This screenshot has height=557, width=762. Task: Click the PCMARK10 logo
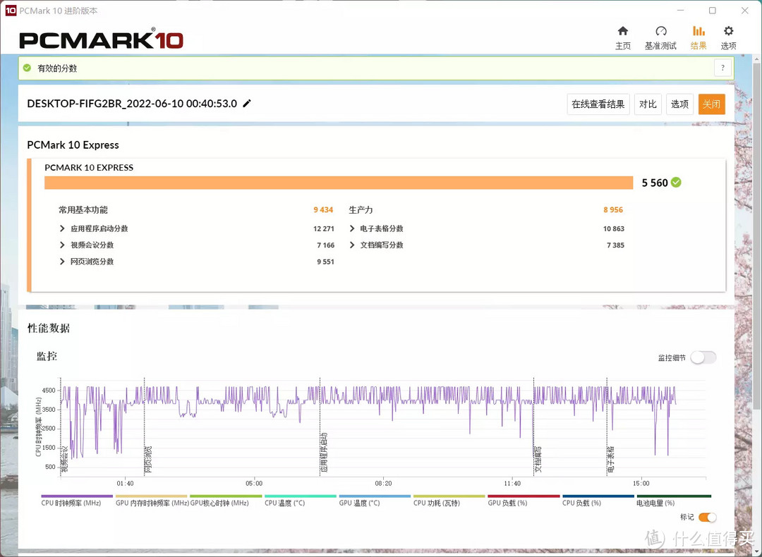(101, 39)
